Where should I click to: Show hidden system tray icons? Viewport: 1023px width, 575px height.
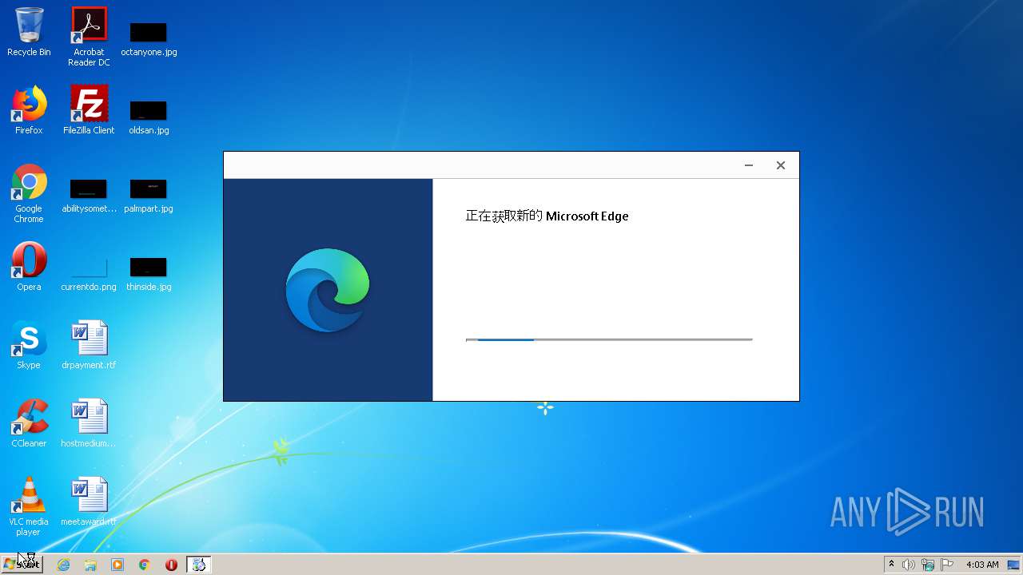pyautogui.click(x=891, y=565)
